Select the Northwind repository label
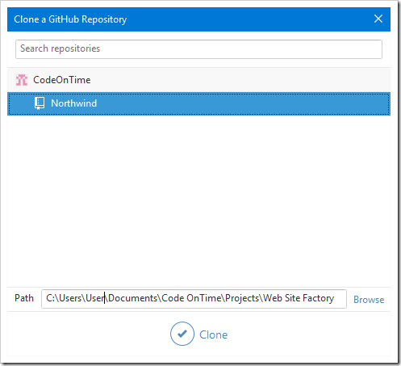Screen dimensions: 401x366 click(x=74, y=103)
